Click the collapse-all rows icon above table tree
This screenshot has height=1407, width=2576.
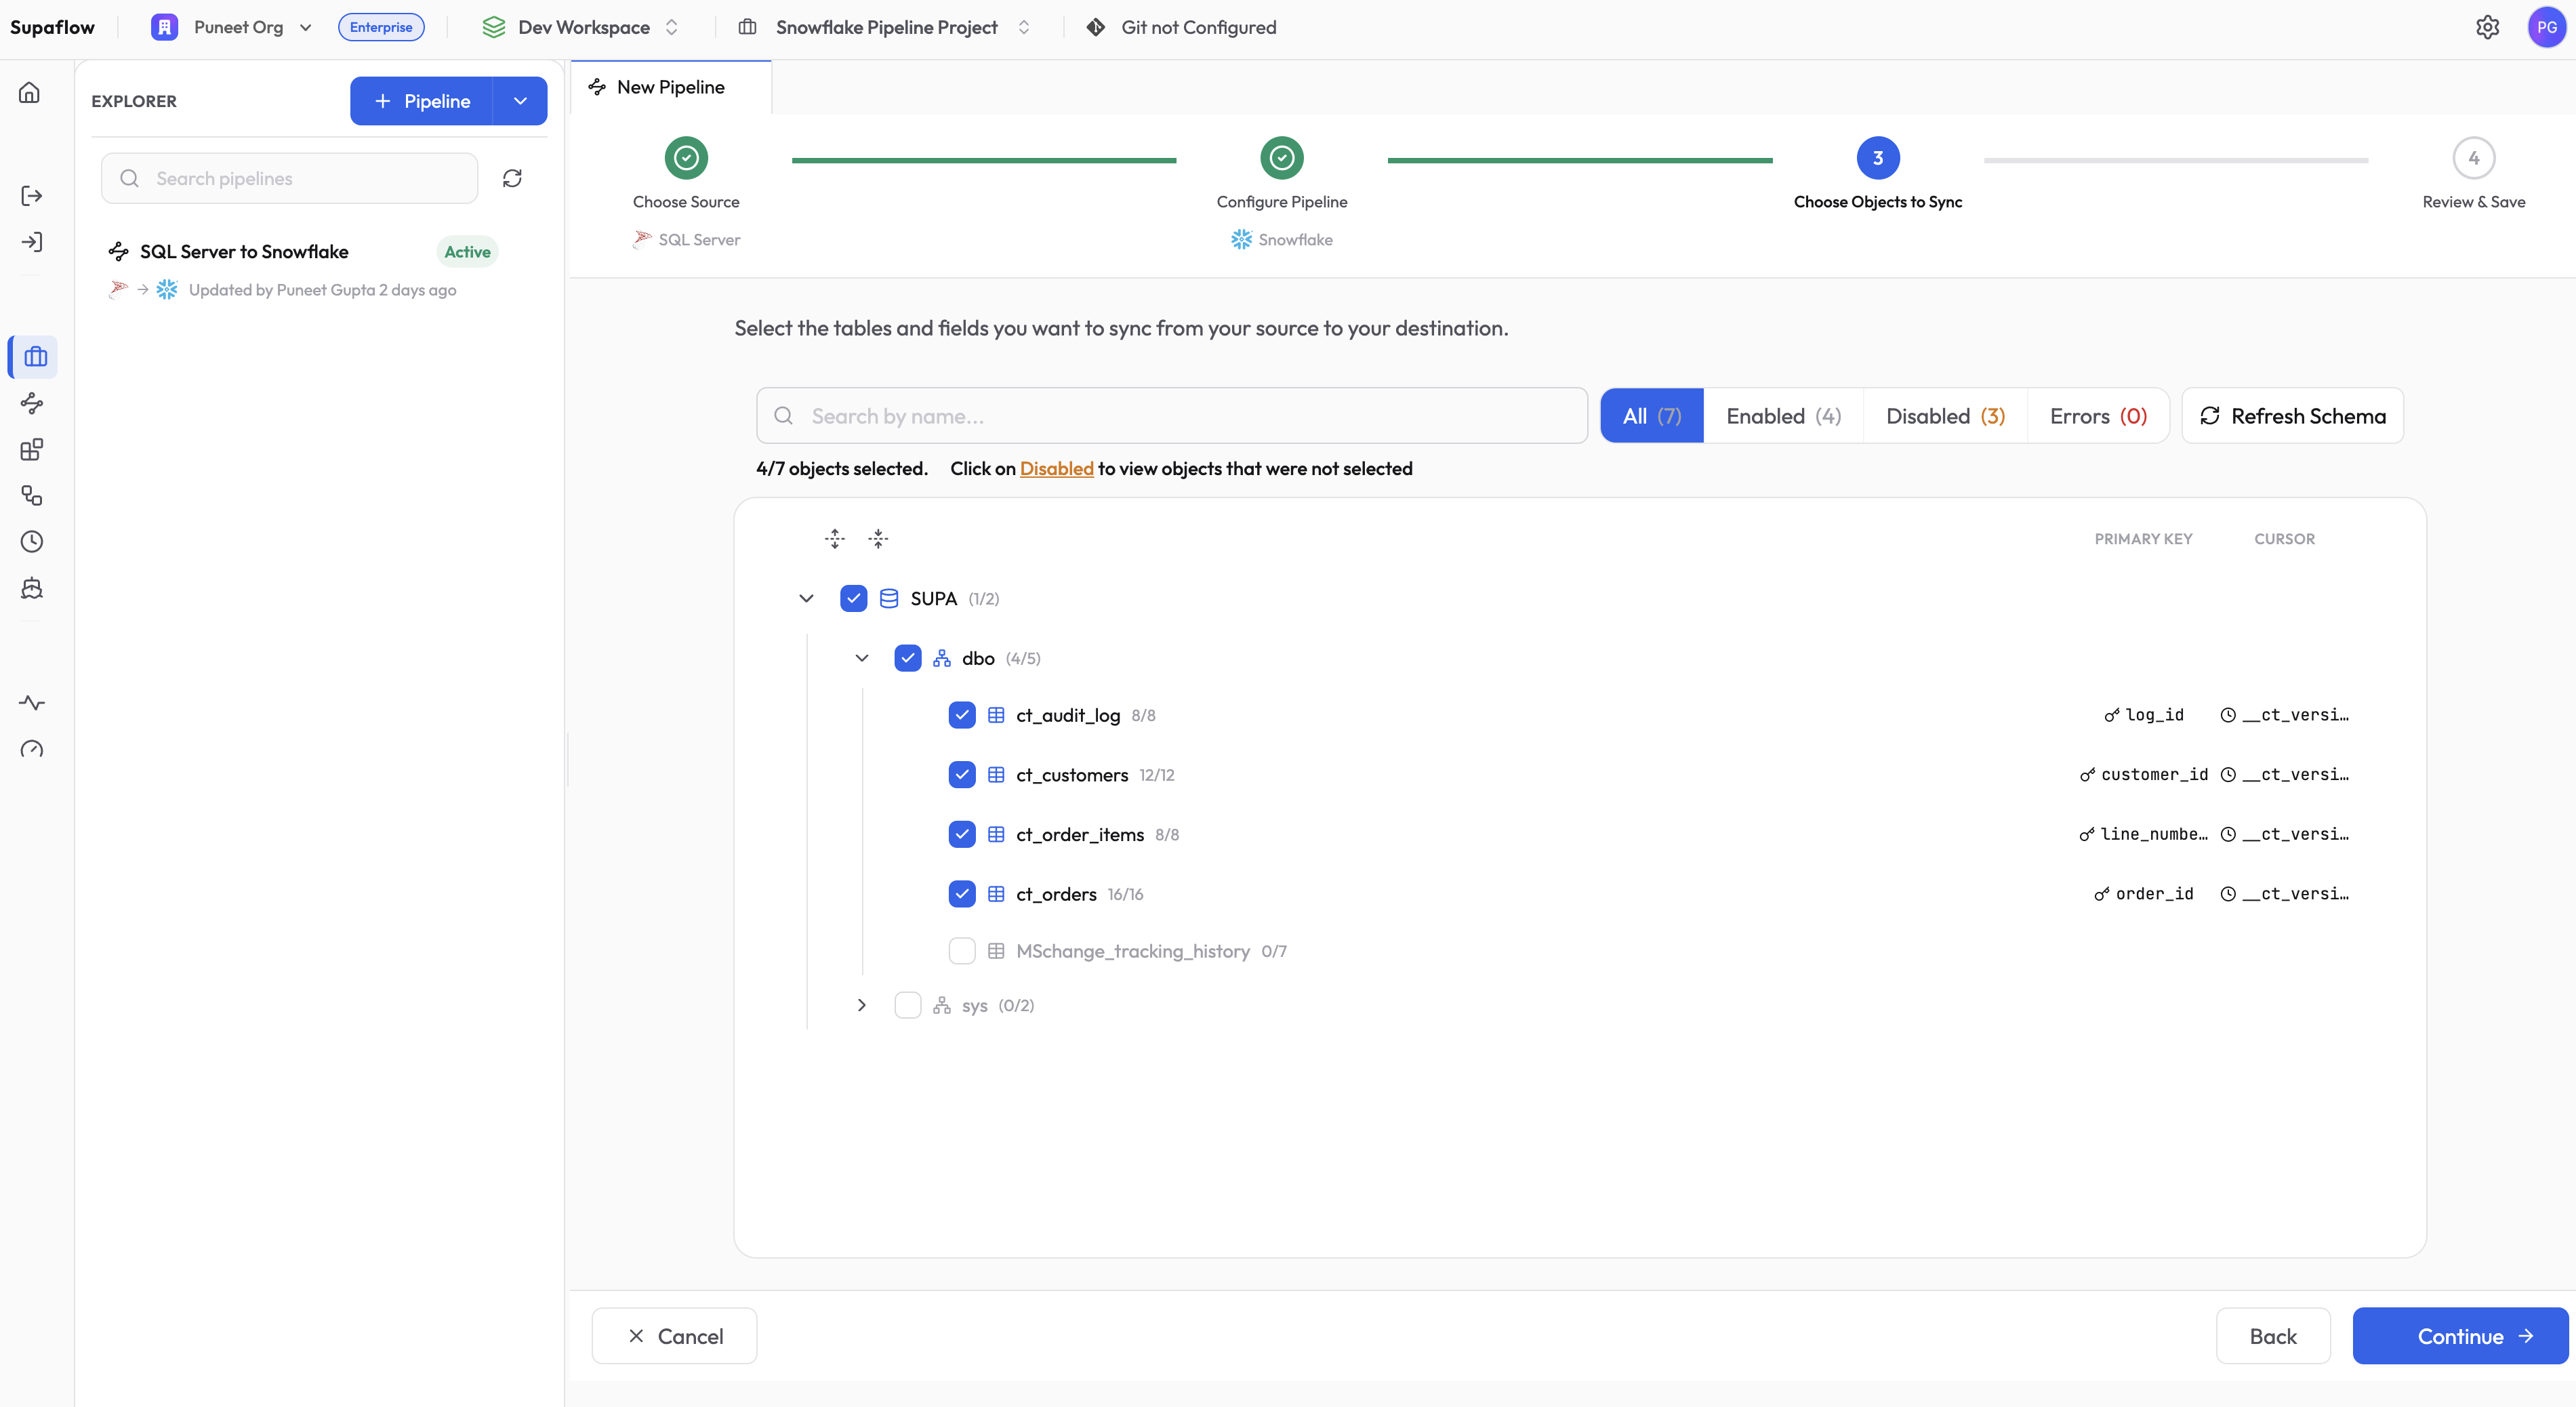(878, 538)
